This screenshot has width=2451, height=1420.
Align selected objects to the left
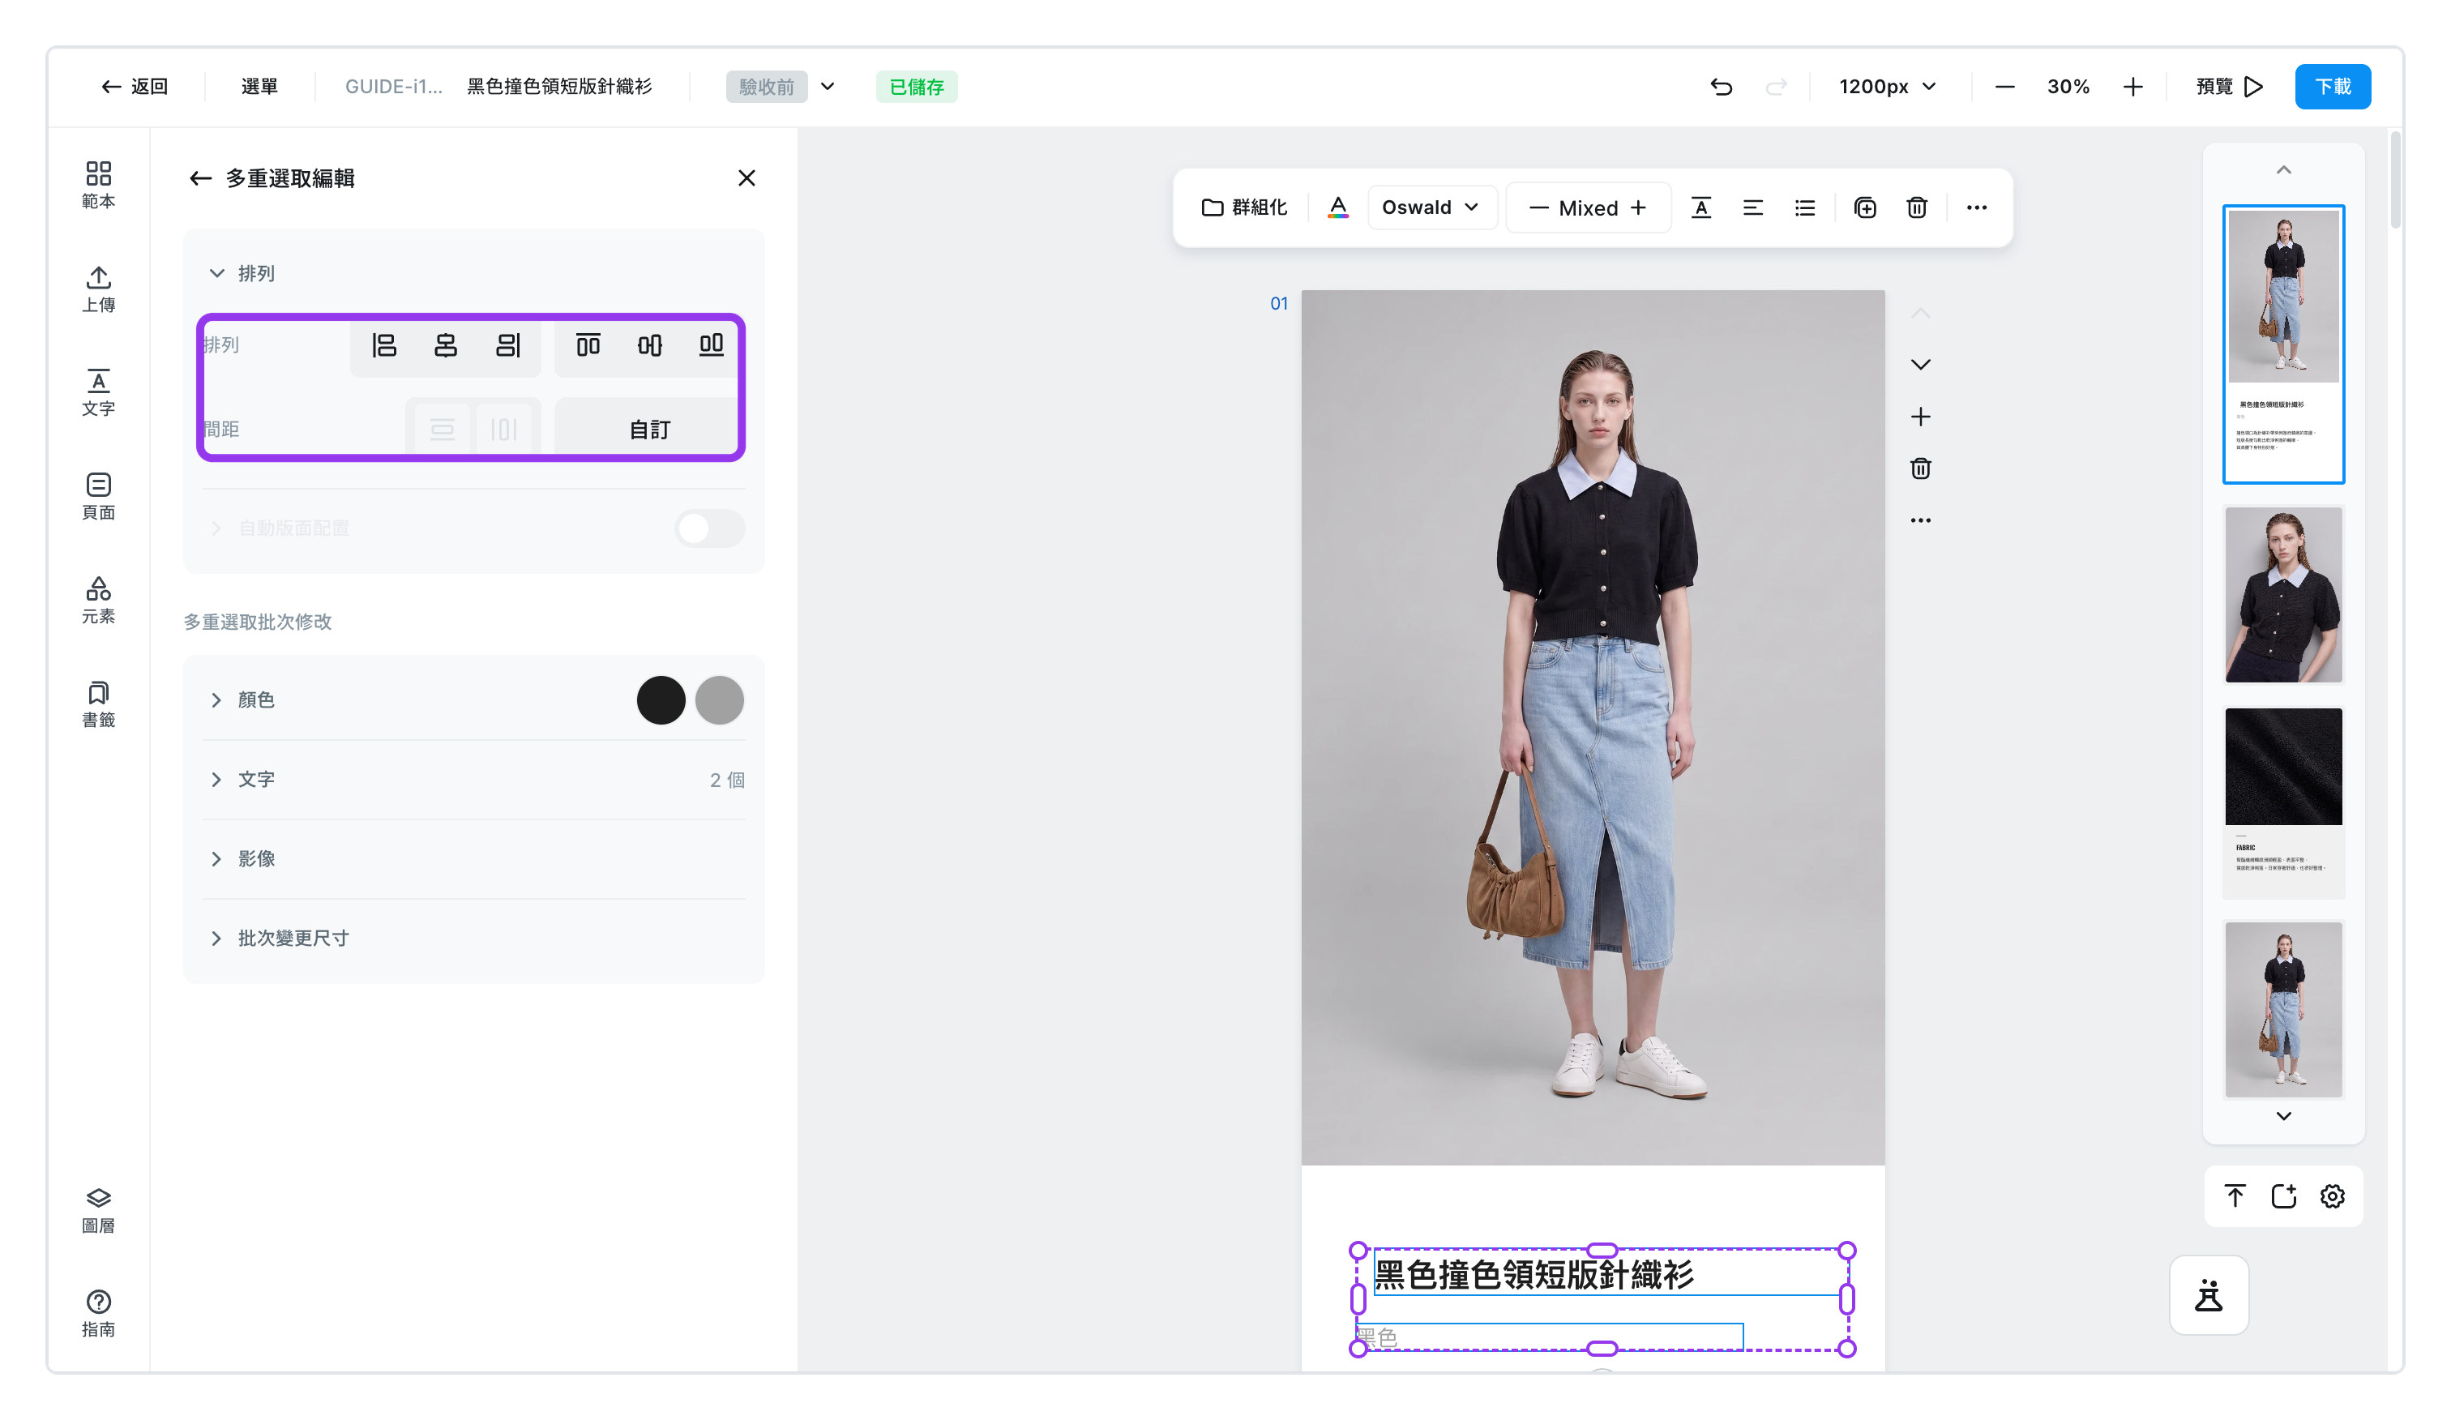[384, 345]
